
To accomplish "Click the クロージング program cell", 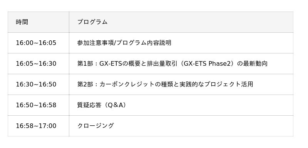I will pyautogui.click(x=181, y=126).
